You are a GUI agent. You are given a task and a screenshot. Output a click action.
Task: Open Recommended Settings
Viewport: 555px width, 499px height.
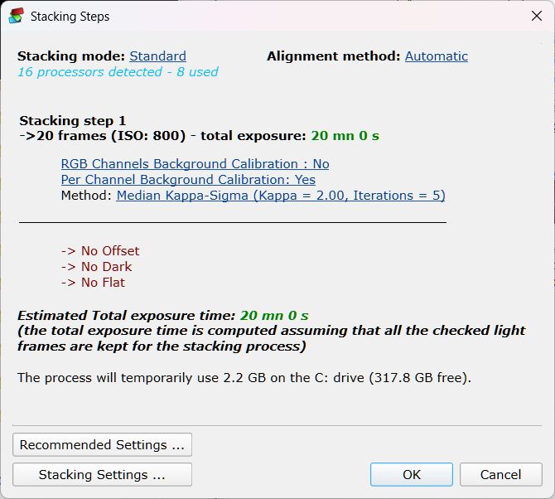coord(102,444)
